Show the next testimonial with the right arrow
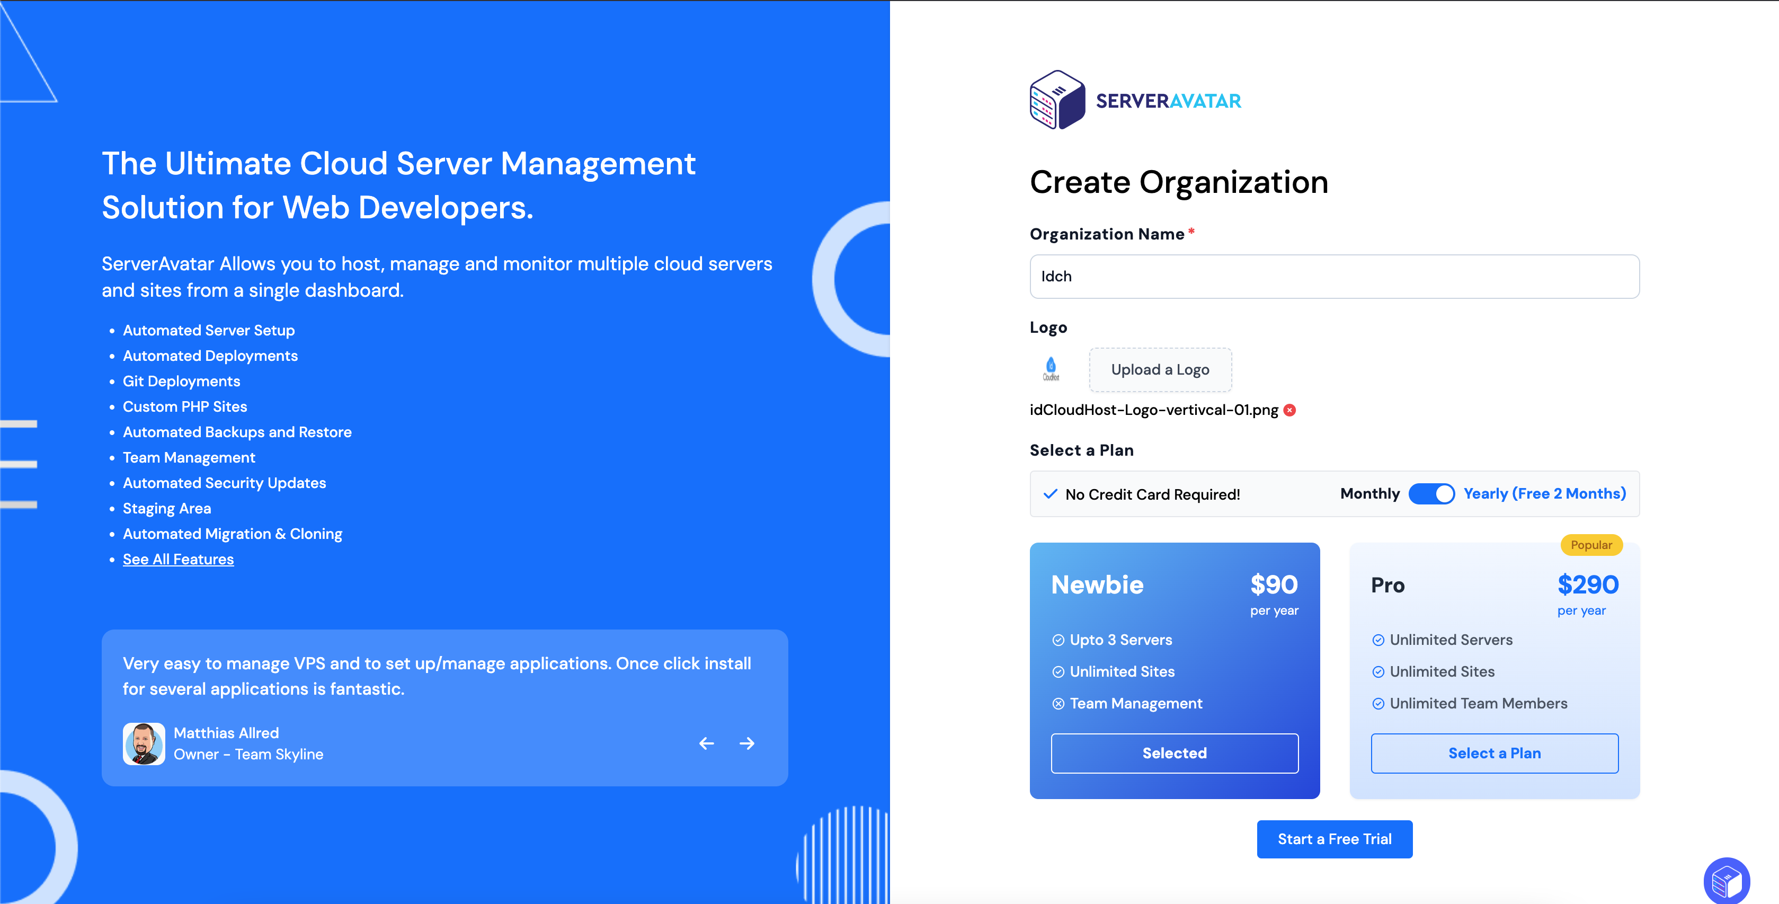Viewport: 1779px width, 904px height. (x=746, y=743)
